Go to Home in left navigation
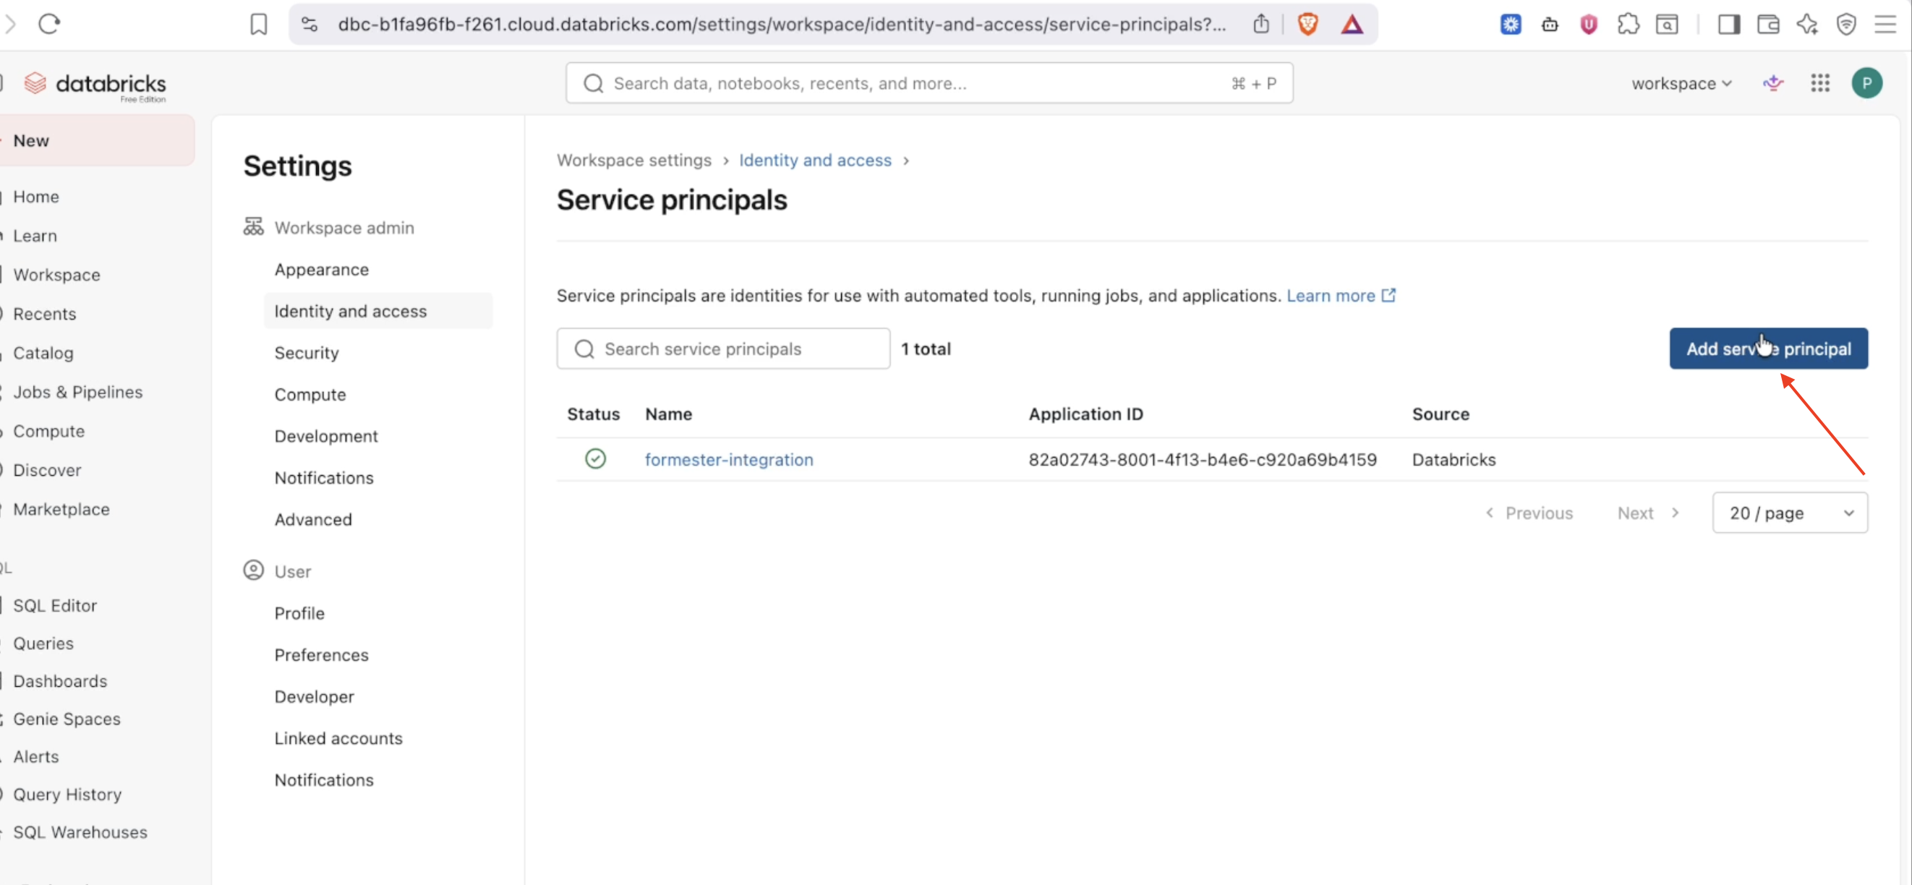1912x885 pixels. point(35,197)
